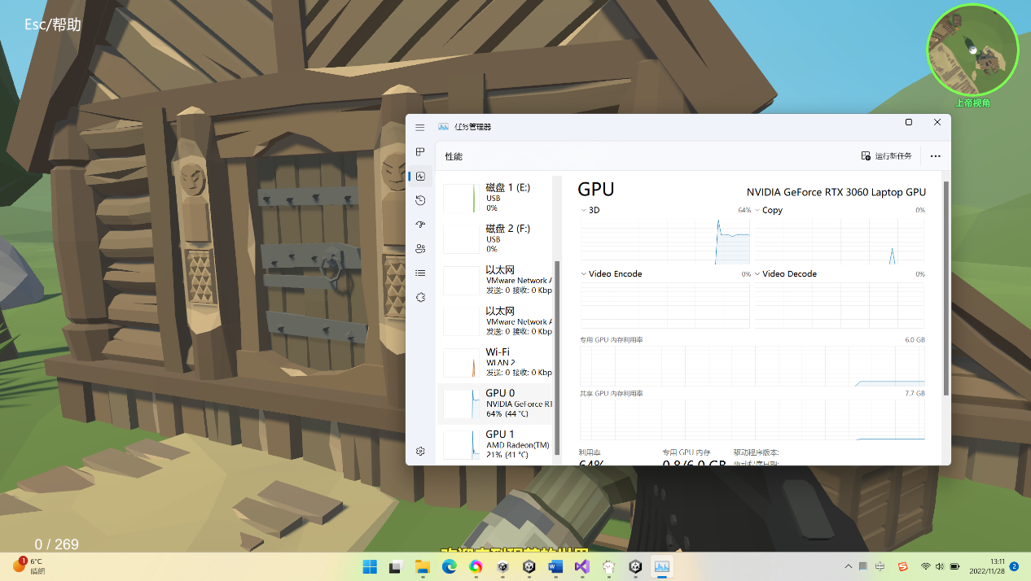The image size is (1031, 581).
Task: Click the 驱动程序版本 label
Action: tap(757, 452)
